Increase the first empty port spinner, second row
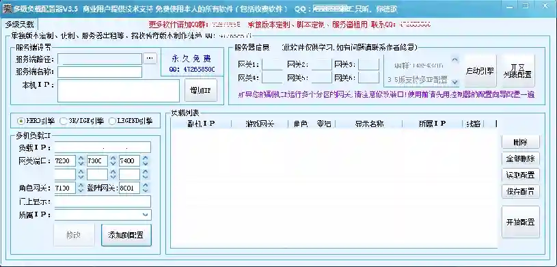The height and width of the screenshot is (267, 557). coord(81,171)
